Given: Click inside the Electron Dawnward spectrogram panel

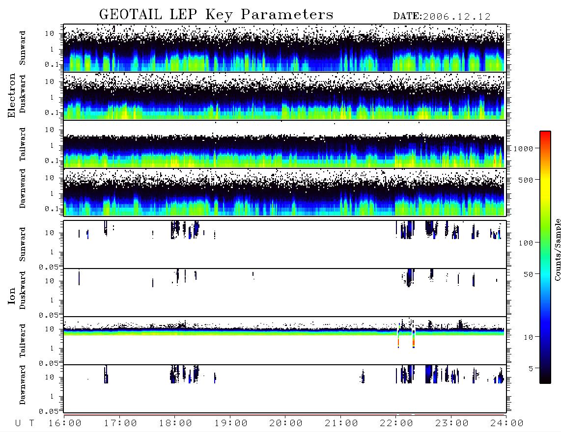Looking at the screenshot, I should click(284, 192).
